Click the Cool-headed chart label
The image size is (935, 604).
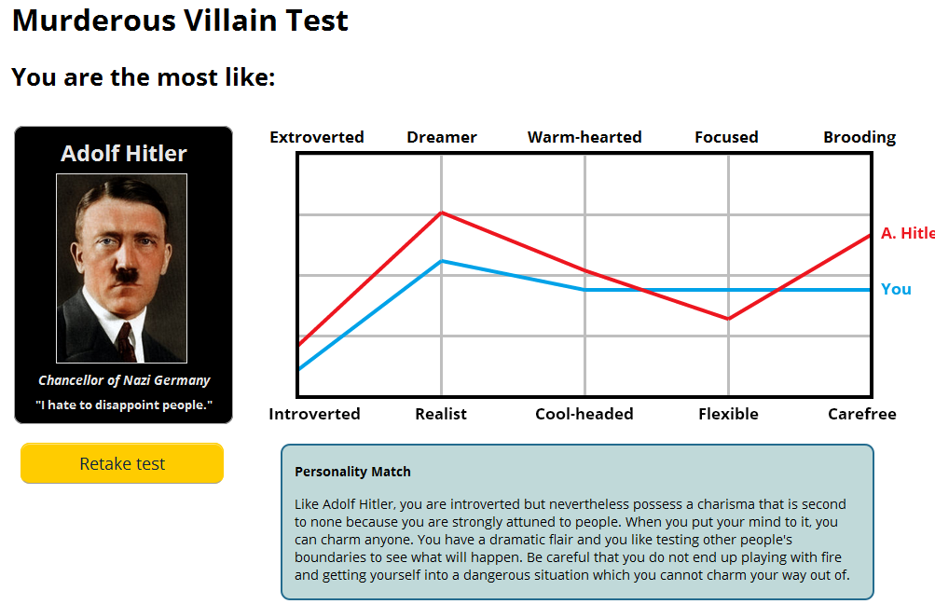pos(584,414)
